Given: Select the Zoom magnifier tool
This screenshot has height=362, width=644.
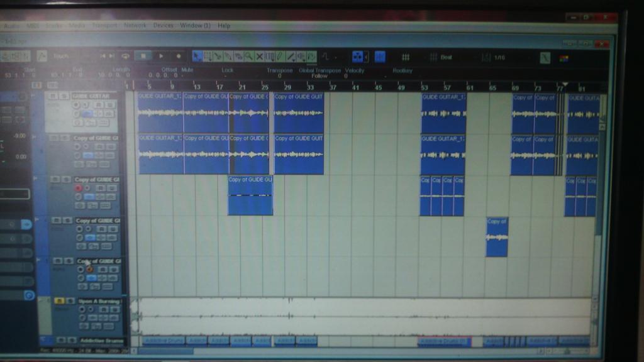Looking at the screenshot, I should (x=249, y=56).
